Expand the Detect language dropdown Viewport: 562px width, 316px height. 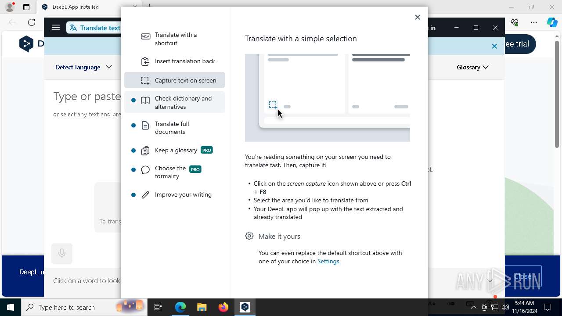83,67
